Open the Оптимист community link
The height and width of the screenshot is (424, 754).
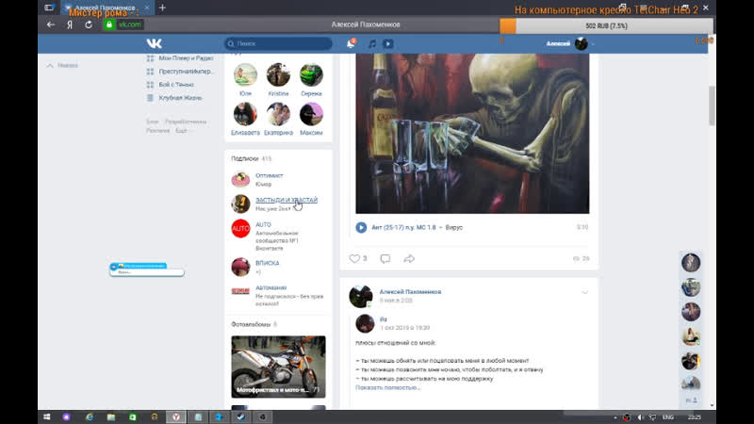click(x=270, y=175)
